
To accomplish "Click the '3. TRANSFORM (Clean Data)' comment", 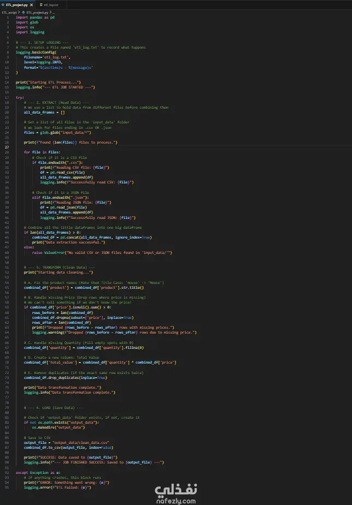I will click(x=59, y=268).
